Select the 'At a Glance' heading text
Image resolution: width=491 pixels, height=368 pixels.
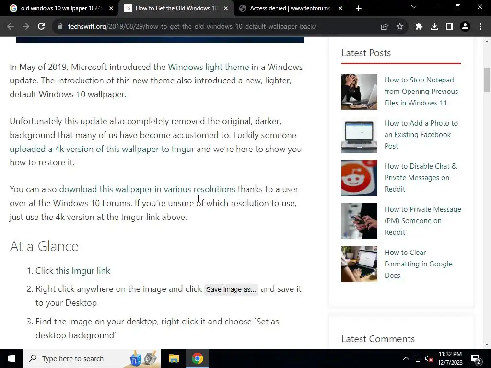click(x=44, y=246)
